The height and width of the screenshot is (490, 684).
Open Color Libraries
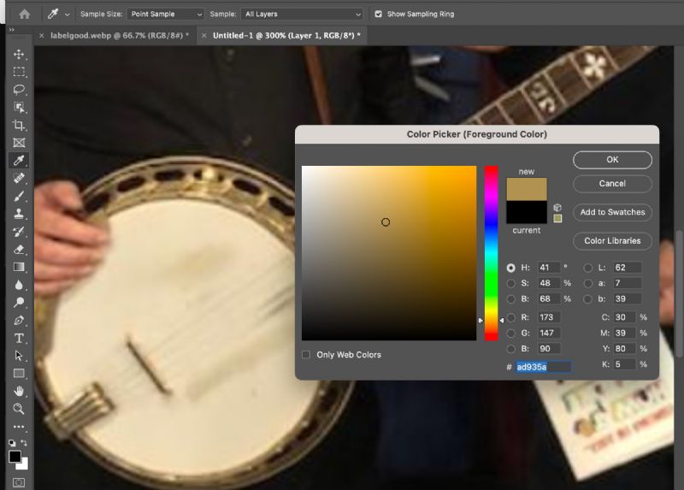[612, 241]
